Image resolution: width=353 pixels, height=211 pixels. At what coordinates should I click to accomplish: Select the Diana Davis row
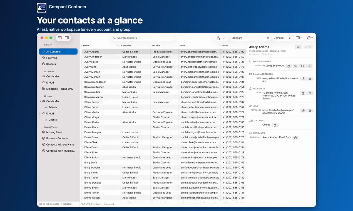164,147
